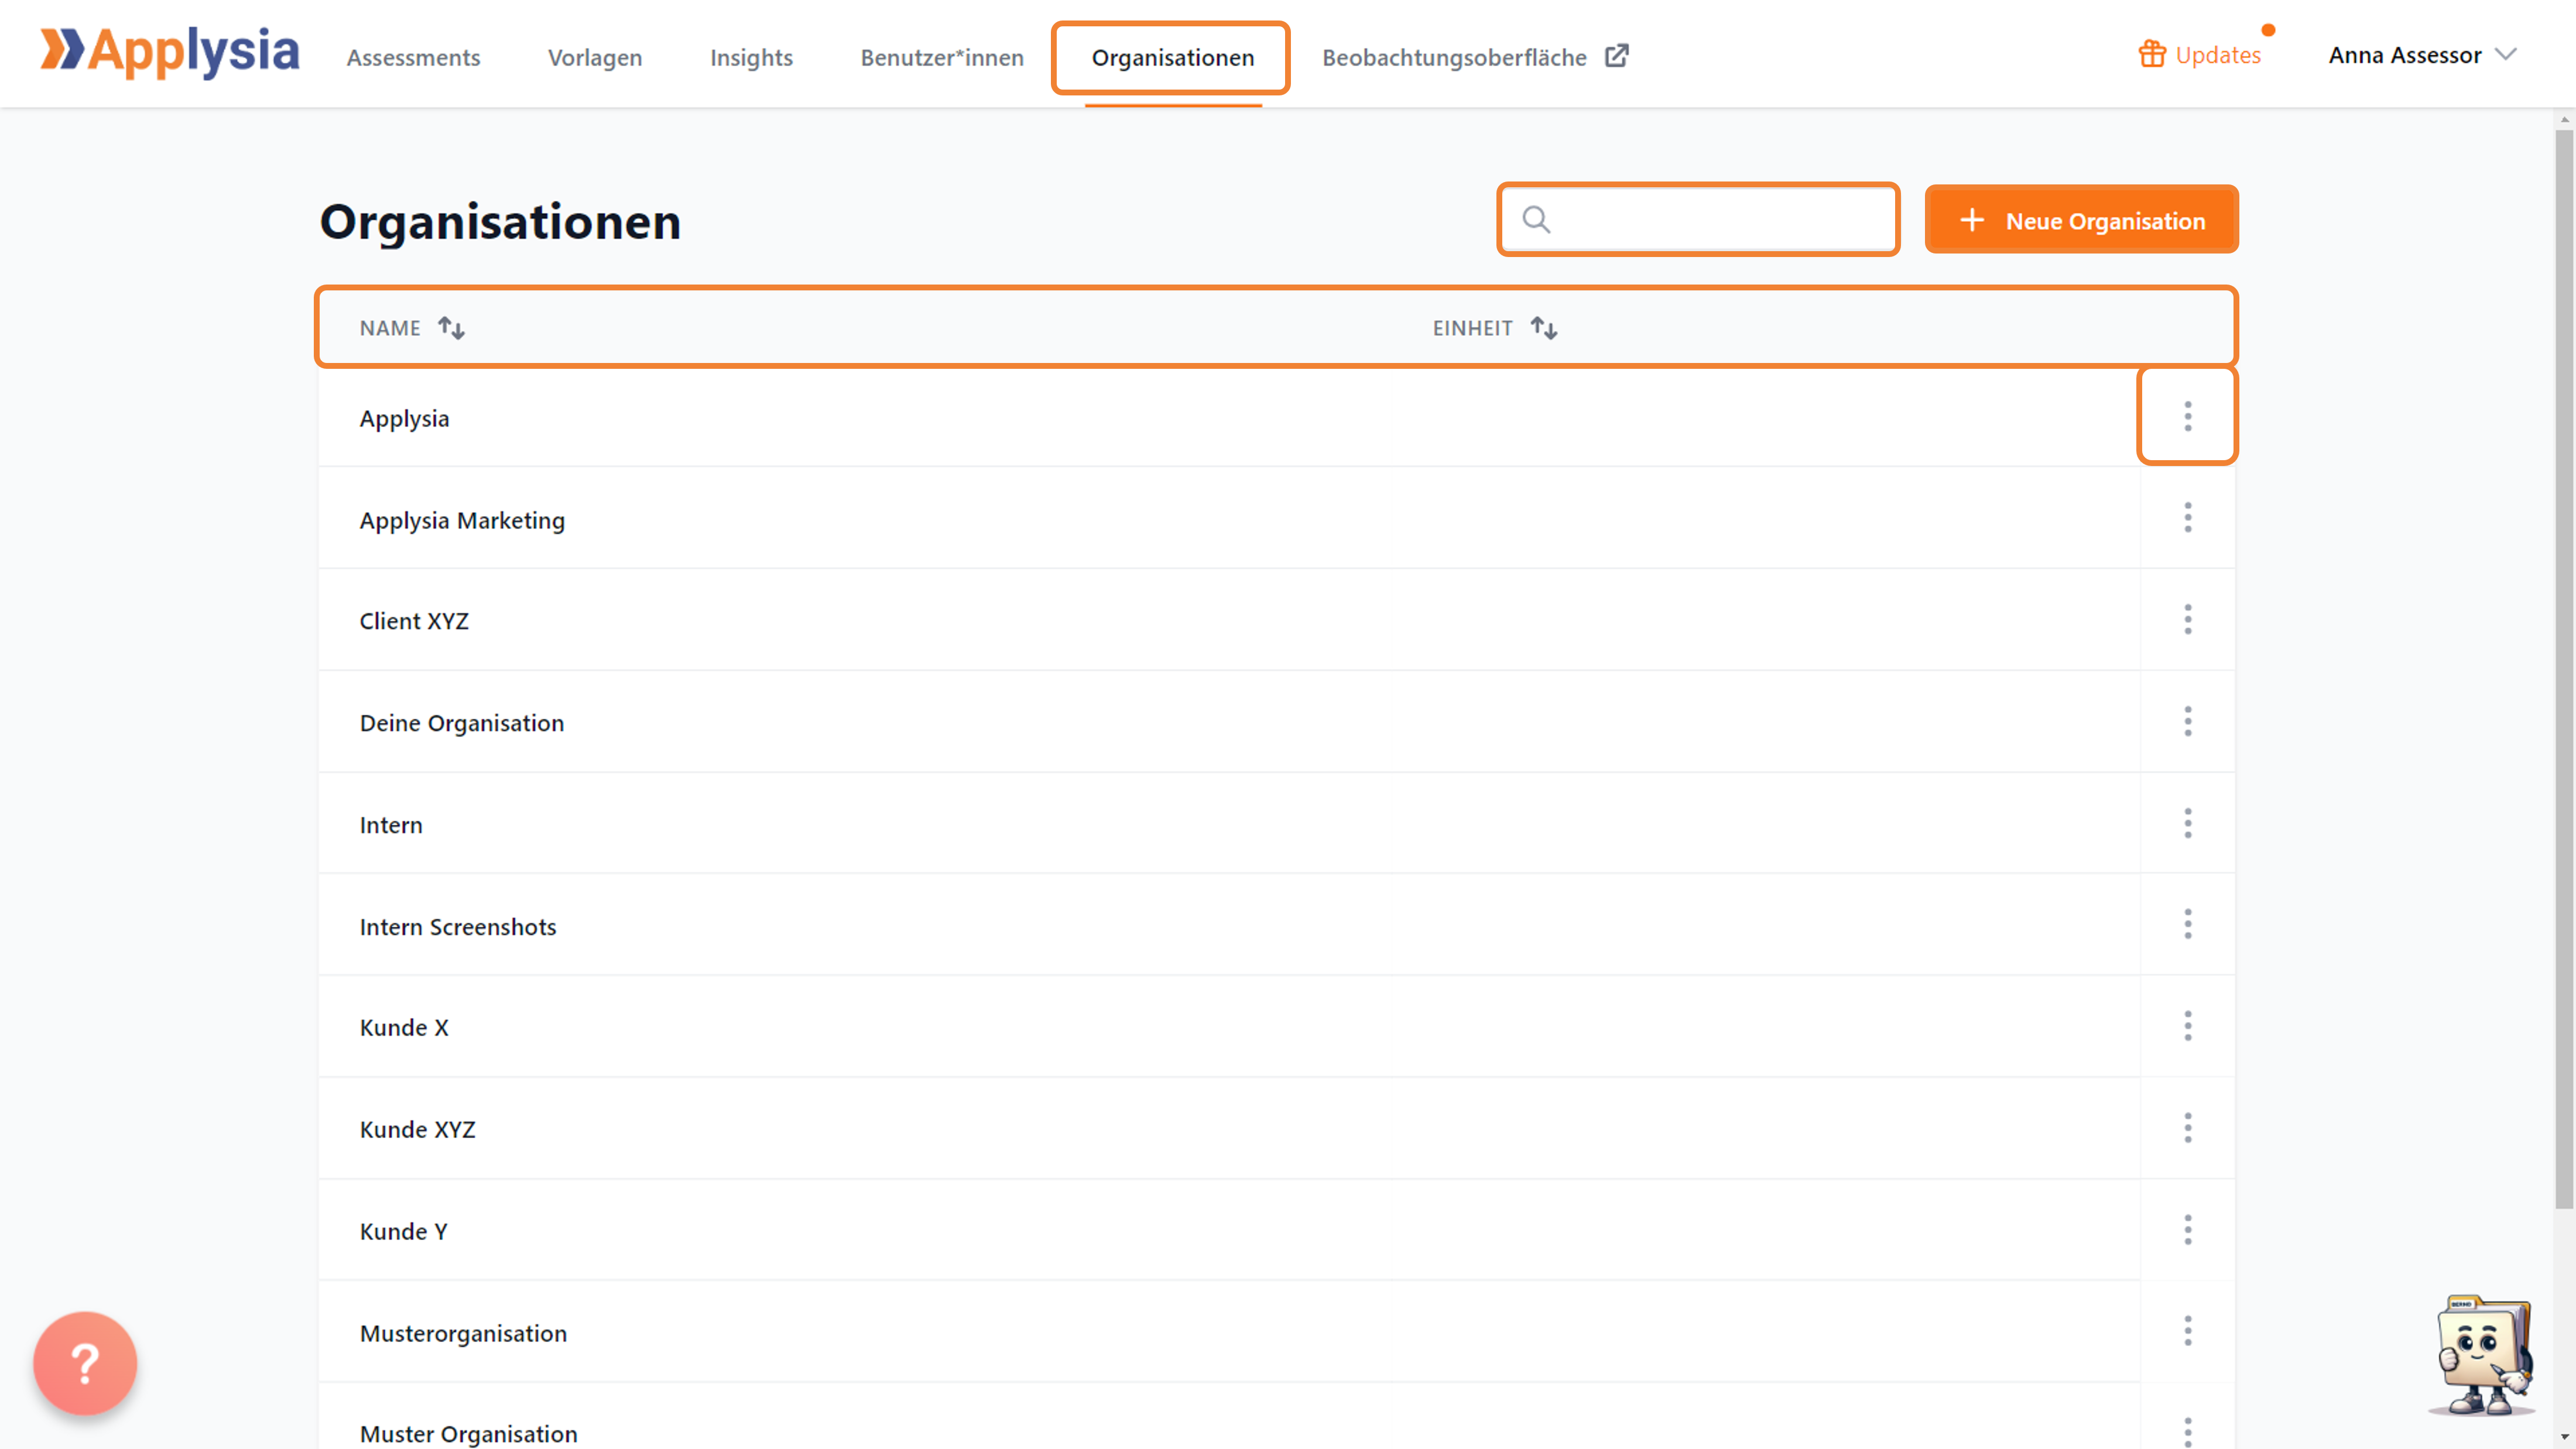The image size is (2576, 1449).
Task: Open the three-dot menu for Client XYZ
Action: point(2187,620)
